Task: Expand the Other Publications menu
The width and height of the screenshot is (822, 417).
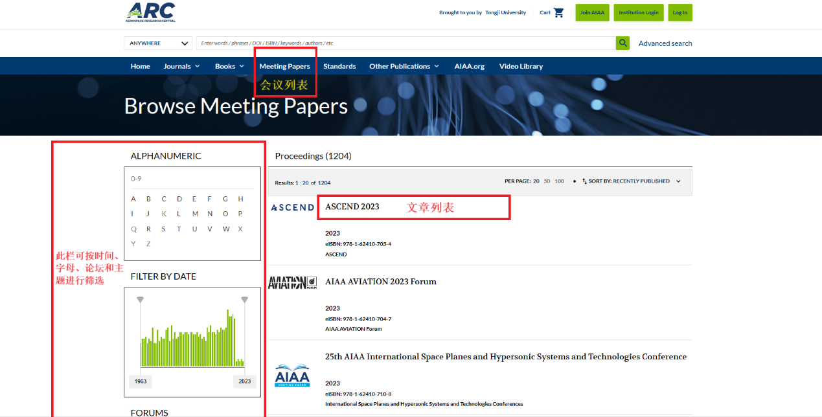Action: click(x=404, y=66)
